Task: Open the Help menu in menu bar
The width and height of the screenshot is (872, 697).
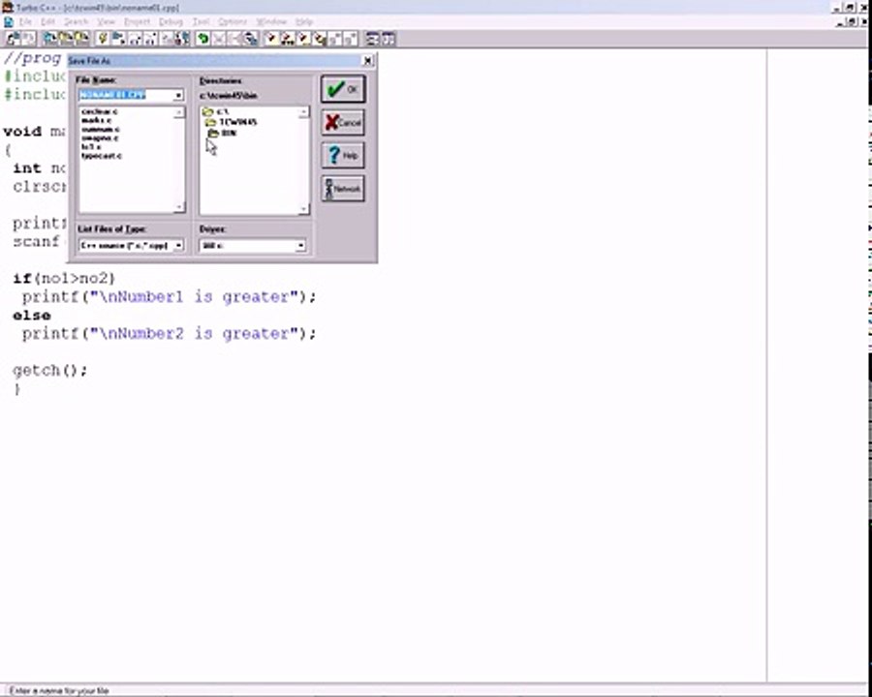Action: coord(303,21)
